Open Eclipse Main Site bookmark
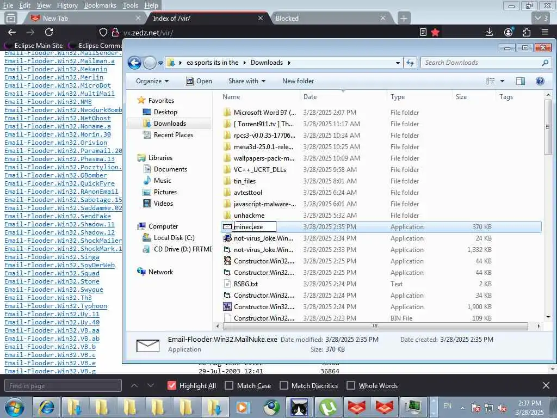557x418 pixels. point(34,46)
